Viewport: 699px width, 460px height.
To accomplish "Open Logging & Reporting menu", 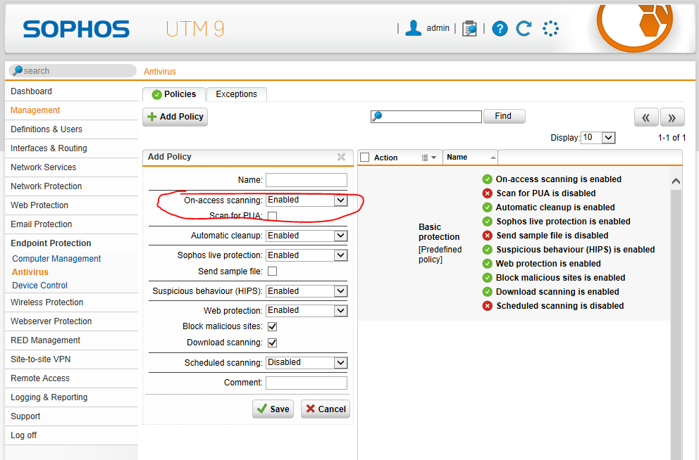I will [71, 397].
